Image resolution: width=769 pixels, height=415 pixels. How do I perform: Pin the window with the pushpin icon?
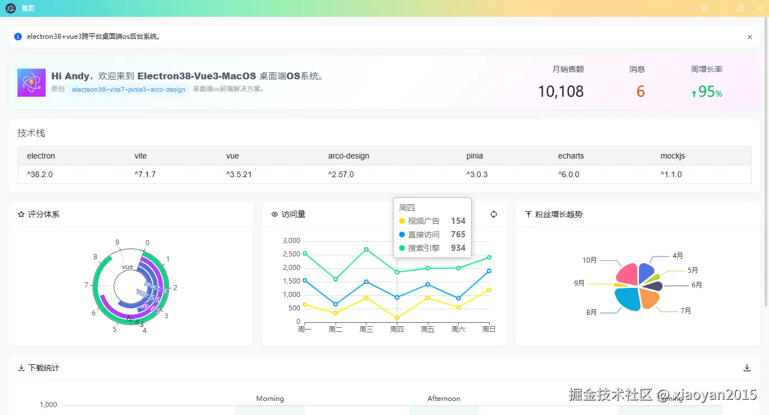[704, 8]
